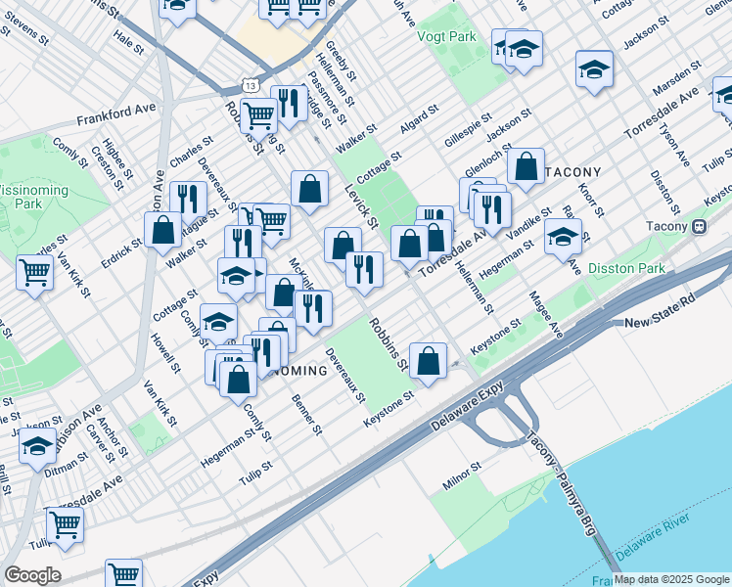Click the Google logo
Image resolution: width=732 pixels, height=587 pixels.
click(x=32, y=576)
